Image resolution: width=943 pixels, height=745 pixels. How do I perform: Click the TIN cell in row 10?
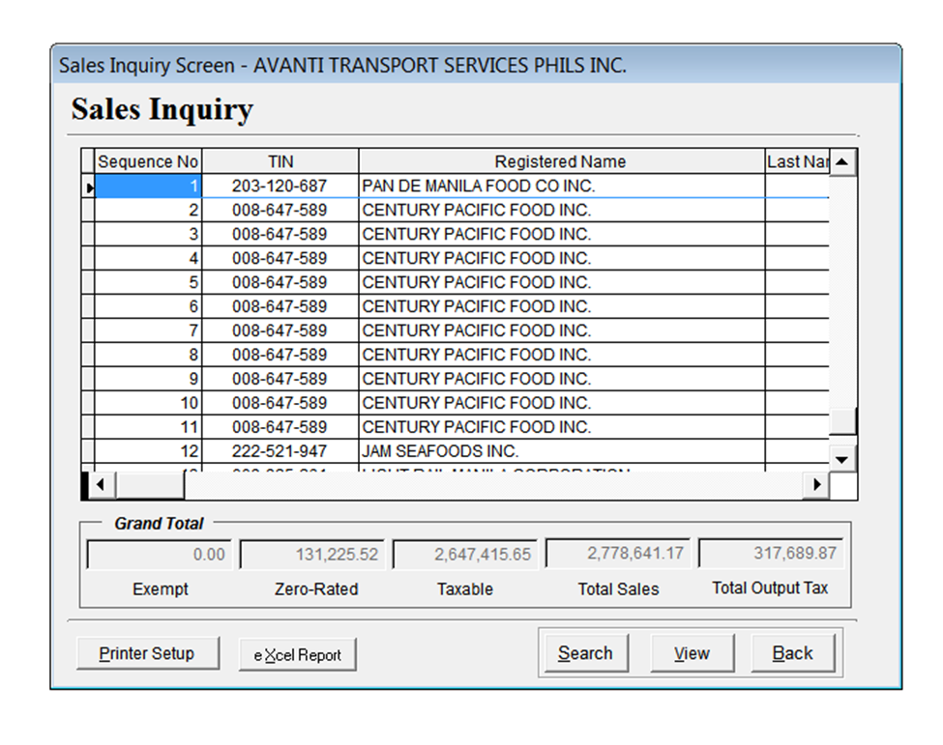[280, 403]
